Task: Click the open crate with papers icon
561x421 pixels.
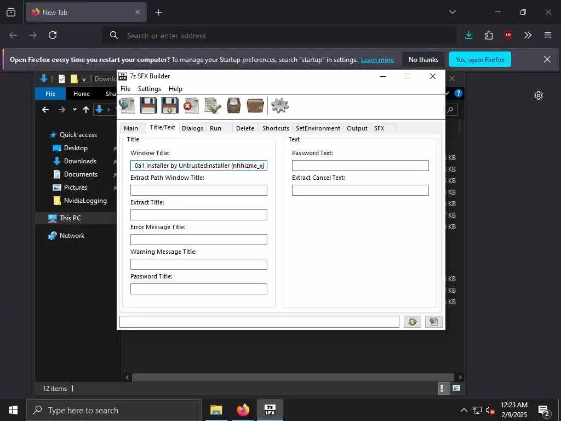Action: 233,106
